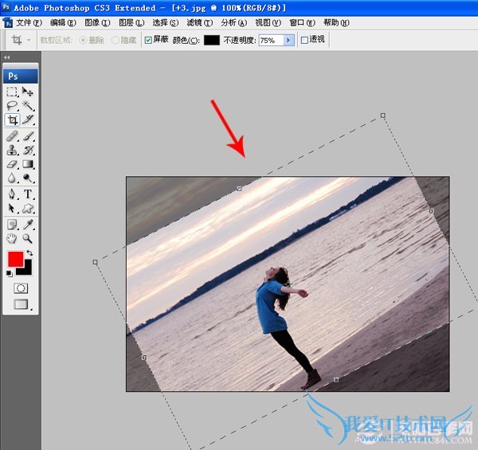The width and height of the screenshot is (478, 450).
Task: Click the black shield color swatch
Action: click(212, 40)
